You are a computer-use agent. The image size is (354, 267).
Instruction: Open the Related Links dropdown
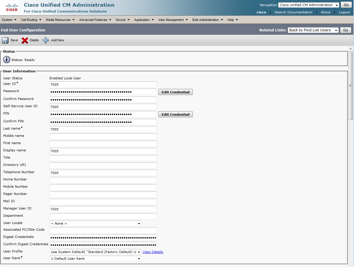[313, 30]
